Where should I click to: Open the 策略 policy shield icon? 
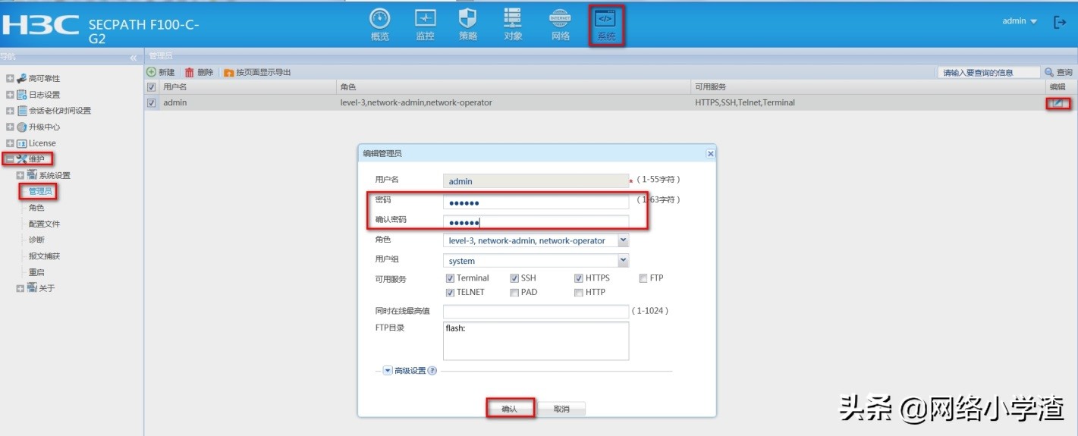[468, 18]
